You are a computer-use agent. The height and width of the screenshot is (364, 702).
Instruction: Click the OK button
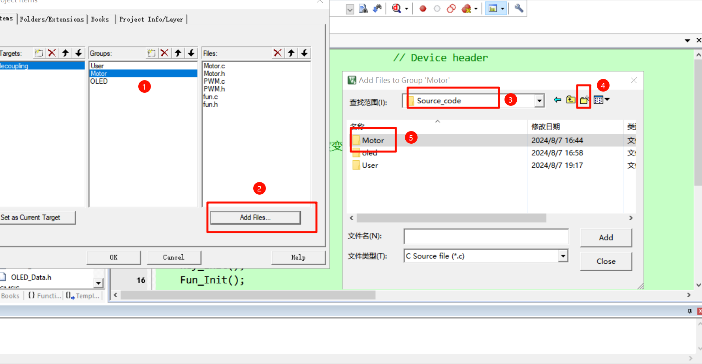point(114,257)
